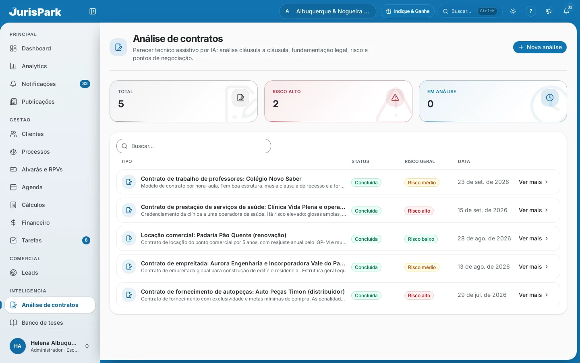Click the HA user avatar
Screen dimensions: 580x363
[x=18, y=346]
